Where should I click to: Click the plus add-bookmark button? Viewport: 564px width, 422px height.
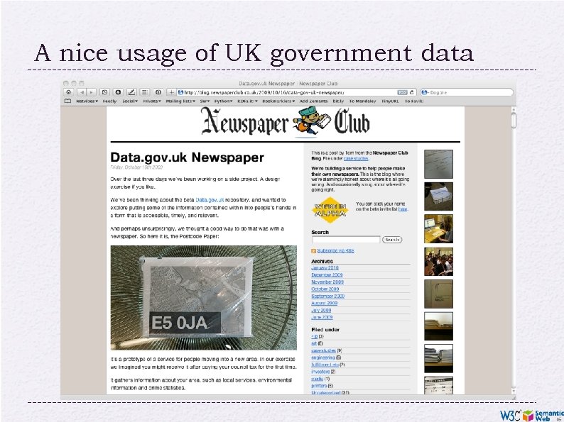click(x=171, y=92)
